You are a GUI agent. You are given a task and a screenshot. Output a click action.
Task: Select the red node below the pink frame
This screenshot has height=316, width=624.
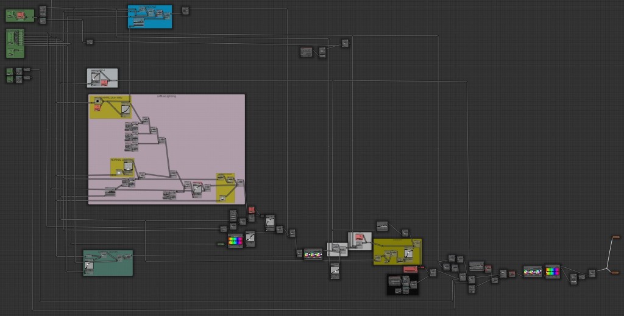point(251,210)
